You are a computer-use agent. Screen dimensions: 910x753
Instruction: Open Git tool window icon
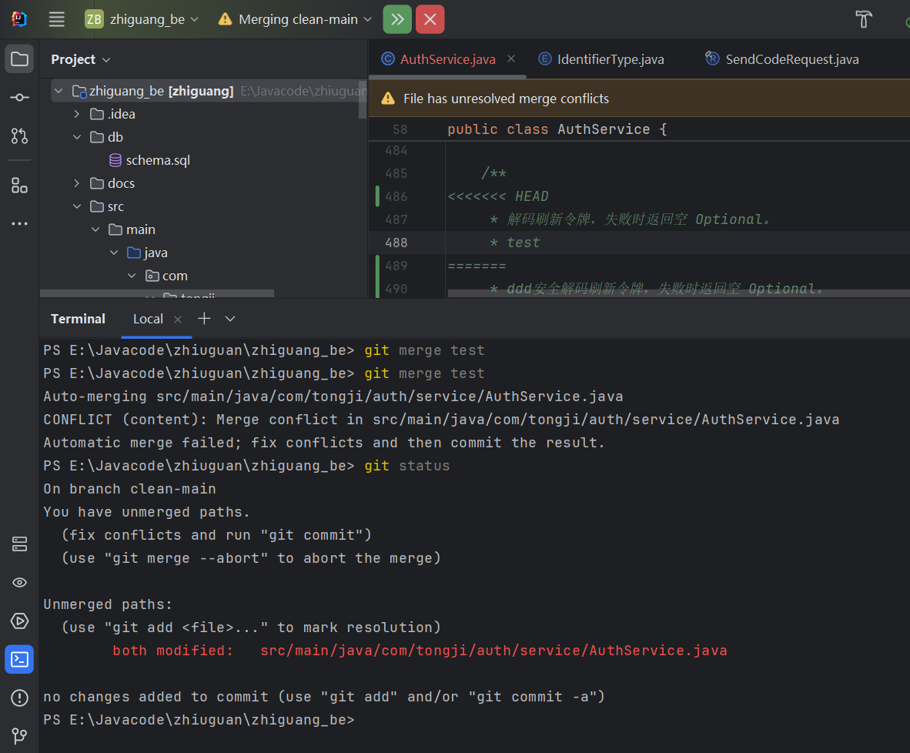(19, 735)
